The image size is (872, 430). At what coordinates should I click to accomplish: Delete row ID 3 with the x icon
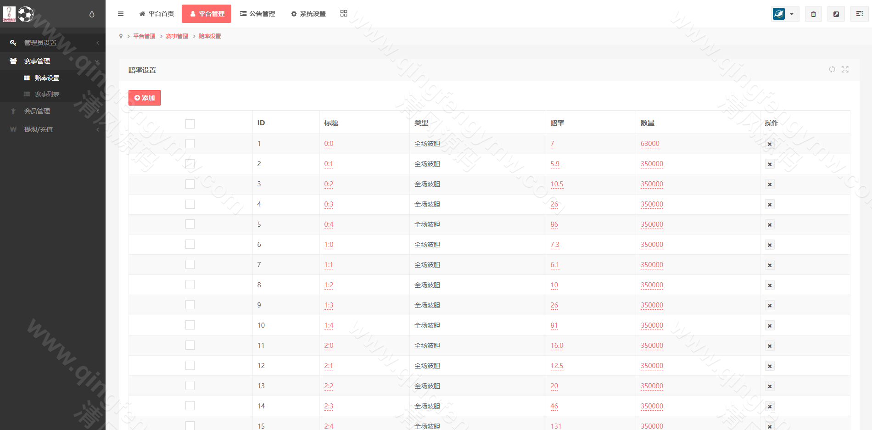pos(770,184)
